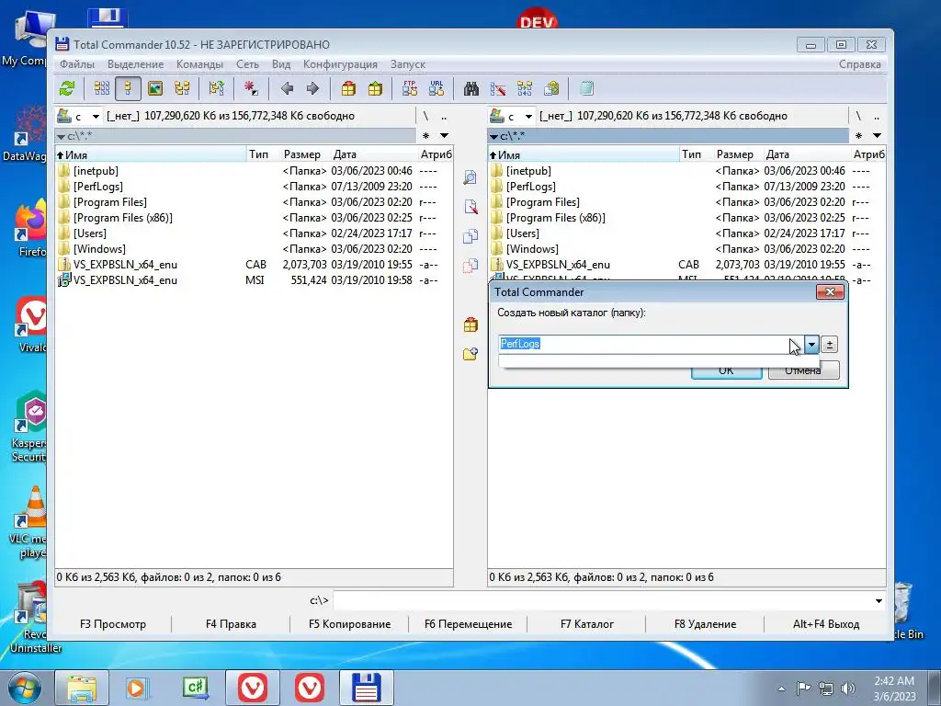Show the directory tree view icon

(x=182, y=89)
